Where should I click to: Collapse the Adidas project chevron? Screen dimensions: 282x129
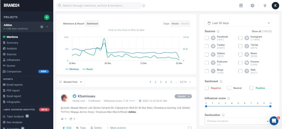pos(47,27)
